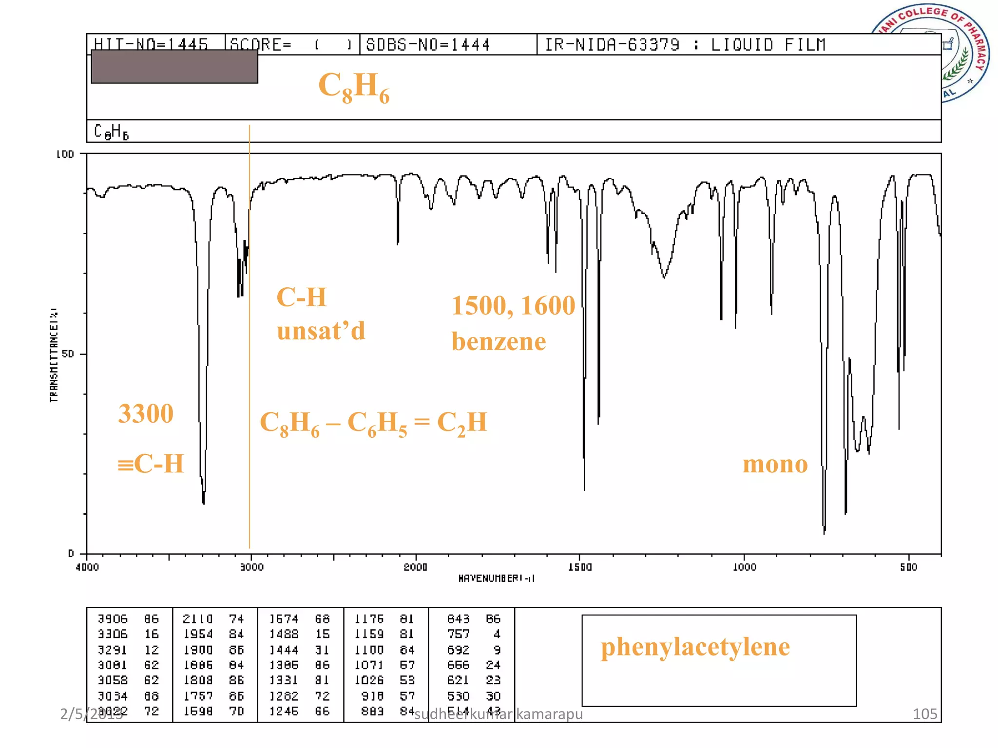Click the 'phenylacetylene' answer box
Image resolution: width=998 pixels, height=748 pixels.
point(719,660)
